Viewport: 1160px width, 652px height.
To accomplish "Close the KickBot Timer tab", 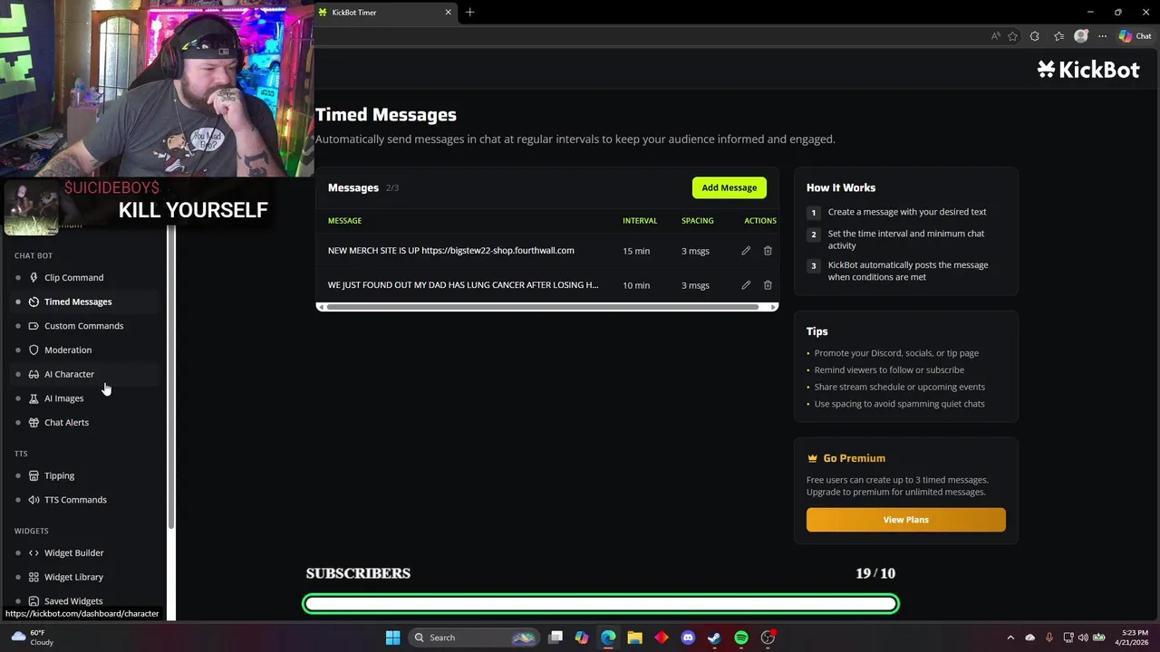I will (x=448, y=13).
